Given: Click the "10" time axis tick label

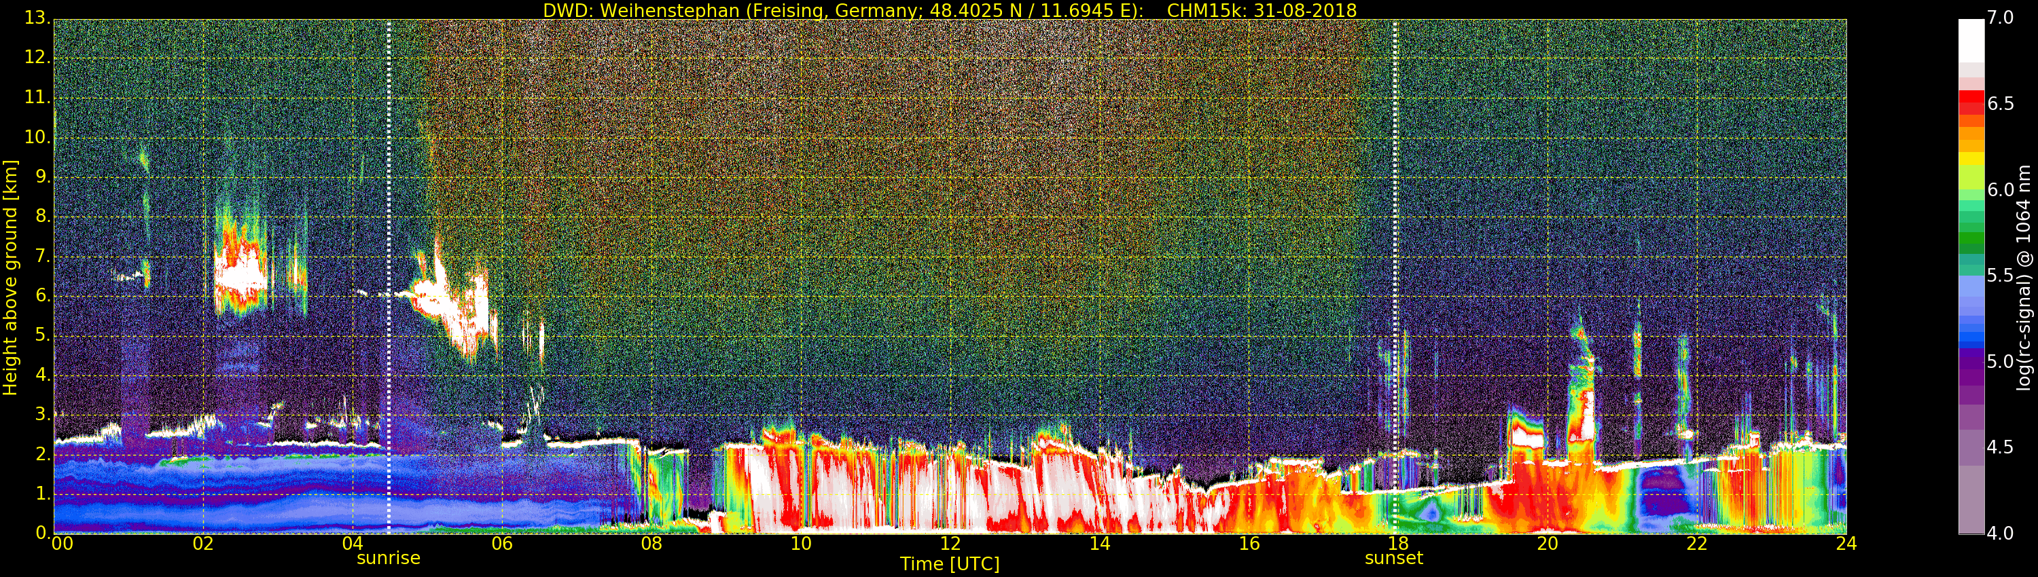Looking at the screenshot, I should click(801, 544).
